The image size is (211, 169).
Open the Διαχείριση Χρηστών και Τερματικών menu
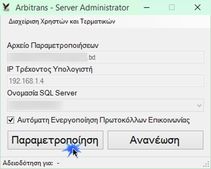coord(62,21)
